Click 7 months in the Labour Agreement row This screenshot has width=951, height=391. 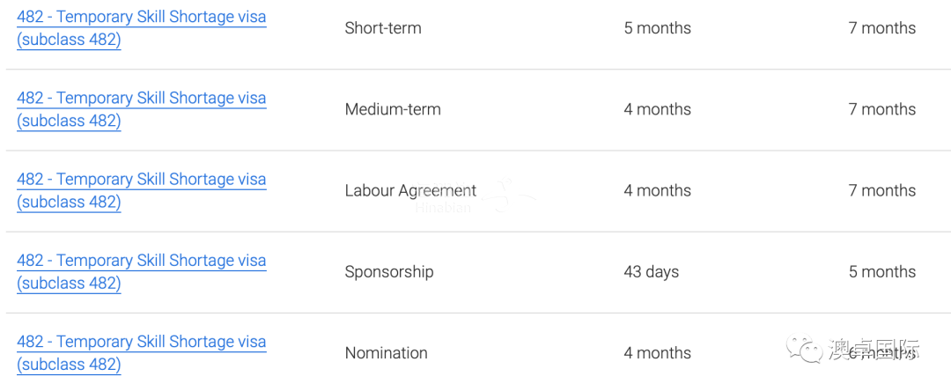tap(881, 190)
